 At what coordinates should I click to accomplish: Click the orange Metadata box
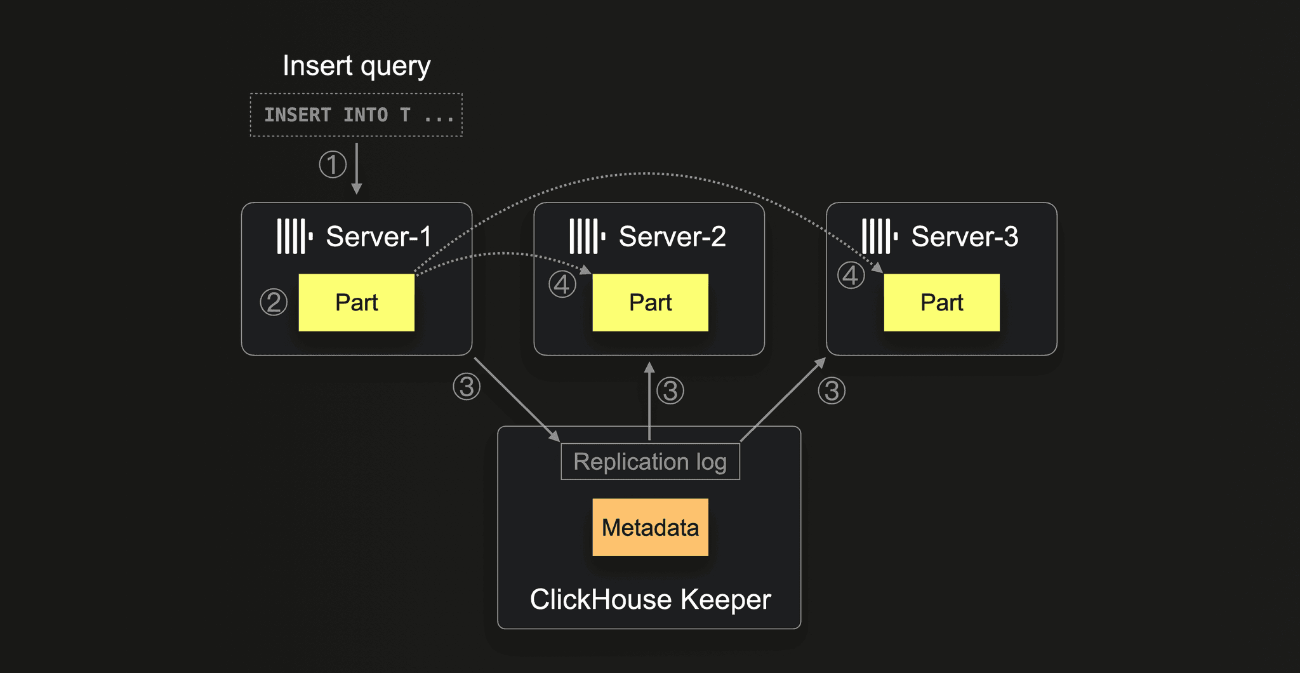tap(650, 527)
